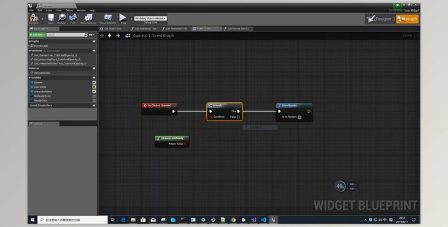Image resolution: width=448 pixels, height=227 pixels.
Task: Toggle editable eye for NoReadyColor variable
Action: click(94, 96)
